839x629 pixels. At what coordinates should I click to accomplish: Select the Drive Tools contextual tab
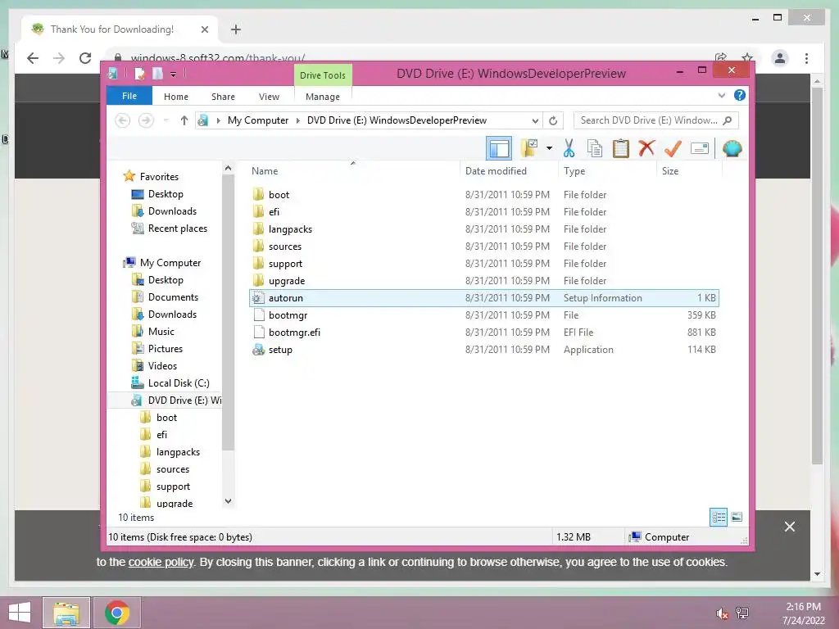pos(323,75)
